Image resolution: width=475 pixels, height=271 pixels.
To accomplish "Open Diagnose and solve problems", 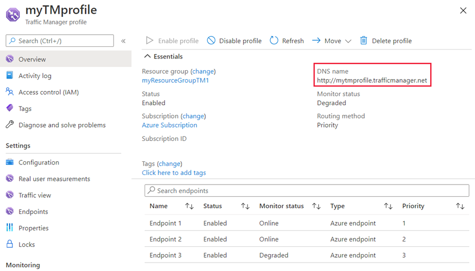I will coord(62,125).
